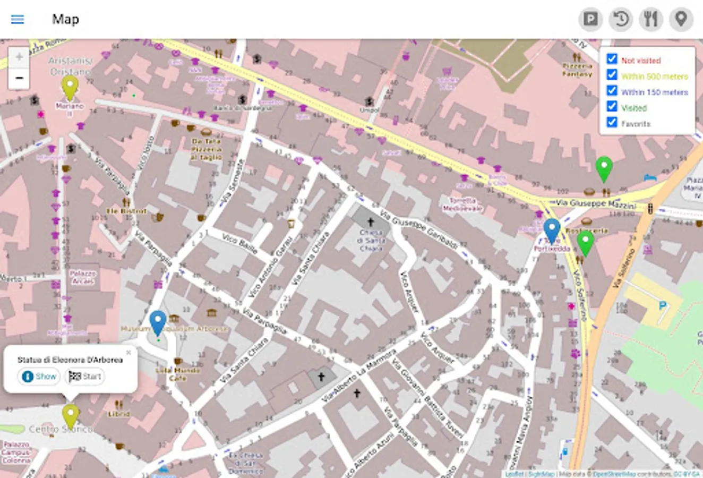703x478 pixels.
Task: Uncheck the Not visited filter
Action: 612,59
